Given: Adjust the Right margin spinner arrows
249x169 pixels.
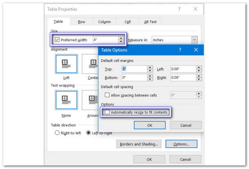Looking at the screenshot, I should 198,77.
